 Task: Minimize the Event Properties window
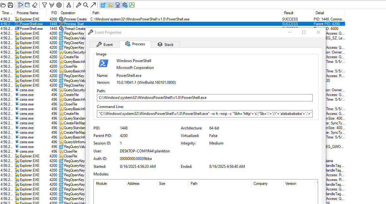(290, 32)
